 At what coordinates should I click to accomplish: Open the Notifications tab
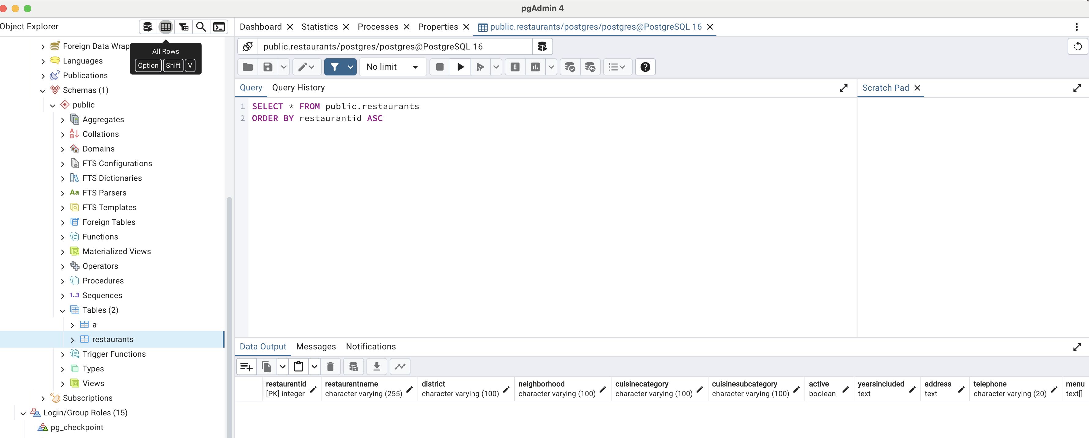point(371,346)
